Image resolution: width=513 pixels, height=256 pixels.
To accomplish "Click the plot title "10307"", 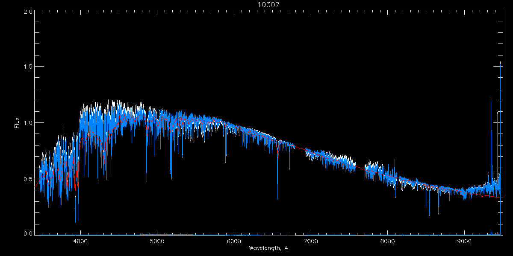I will (268, 5).
